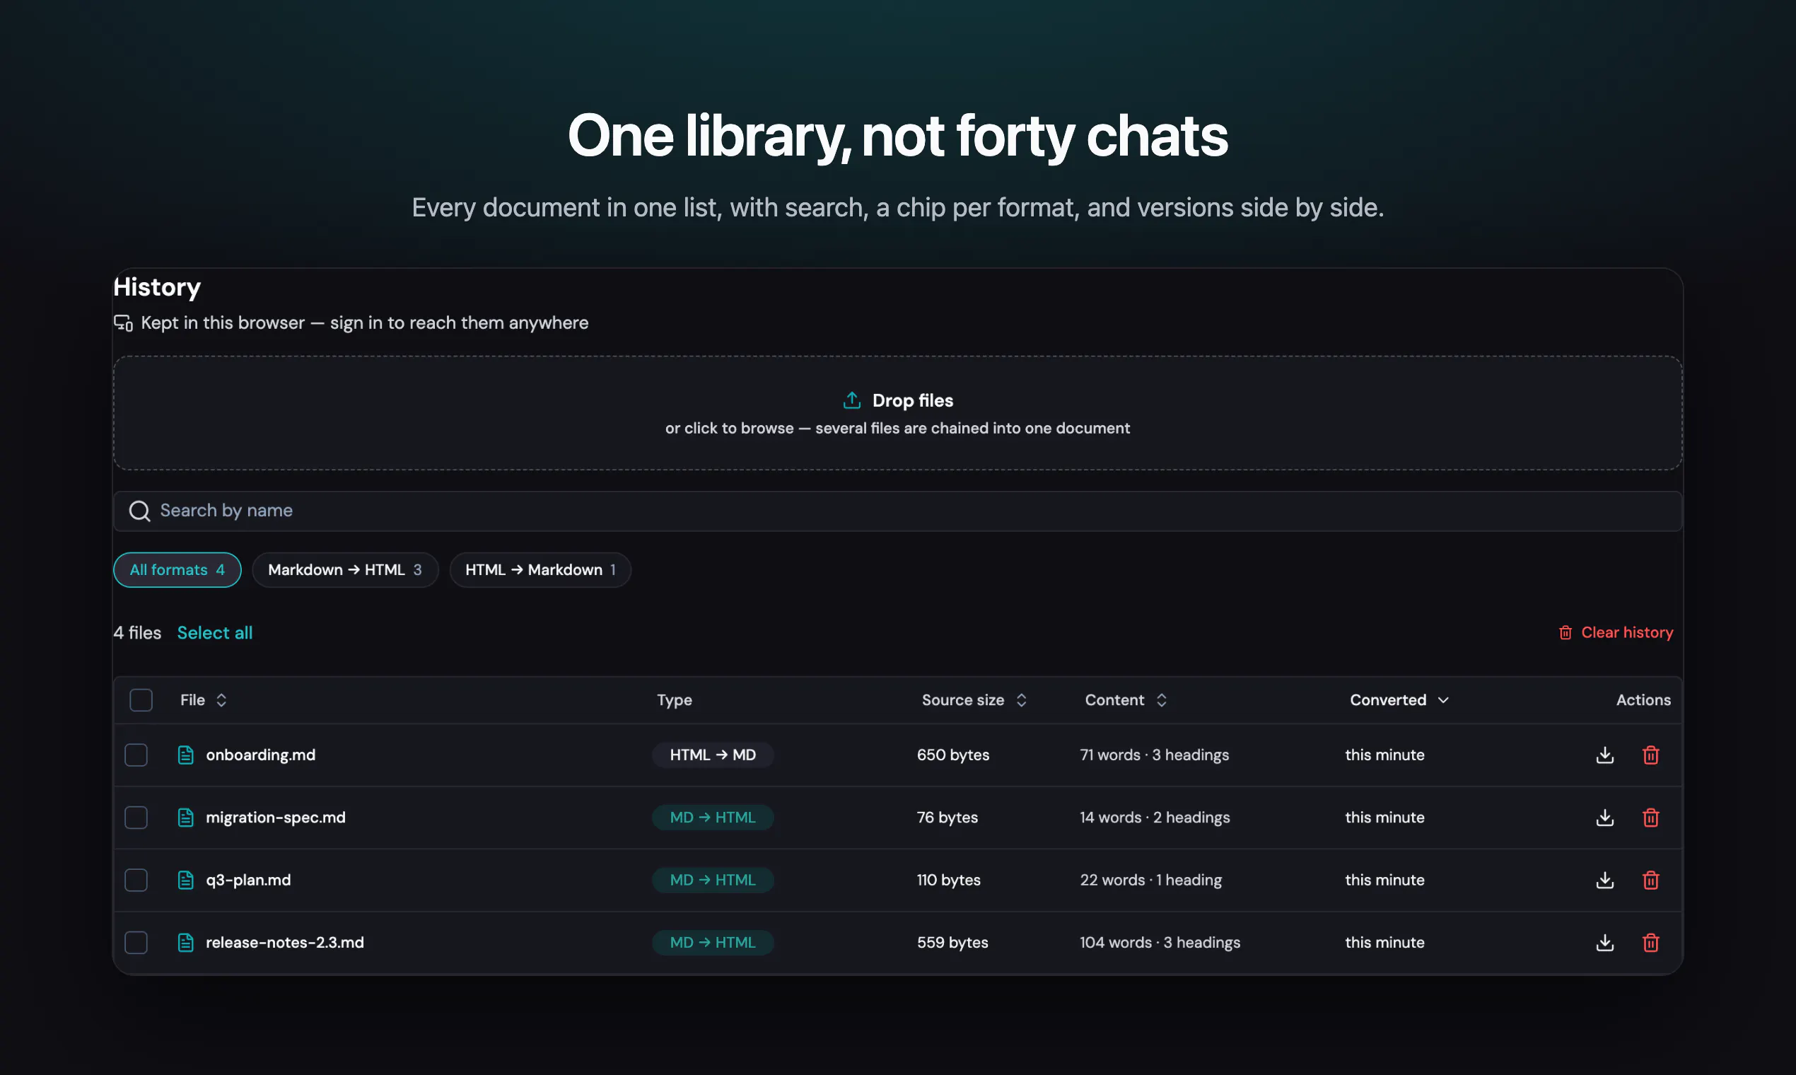Screen dimensions: 1796x1075
Task: Delete the migration-spec.md entry
Action: tap(1650, 817)
